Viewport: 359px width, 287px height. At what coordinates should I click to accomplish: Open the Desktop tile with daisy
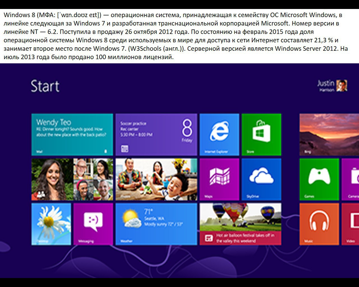click(51, 224)
